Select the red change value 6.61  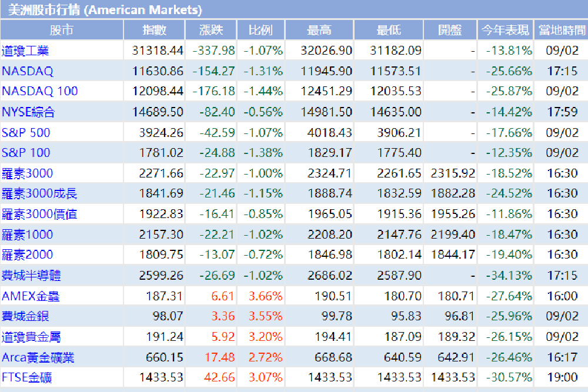[223, 296]
